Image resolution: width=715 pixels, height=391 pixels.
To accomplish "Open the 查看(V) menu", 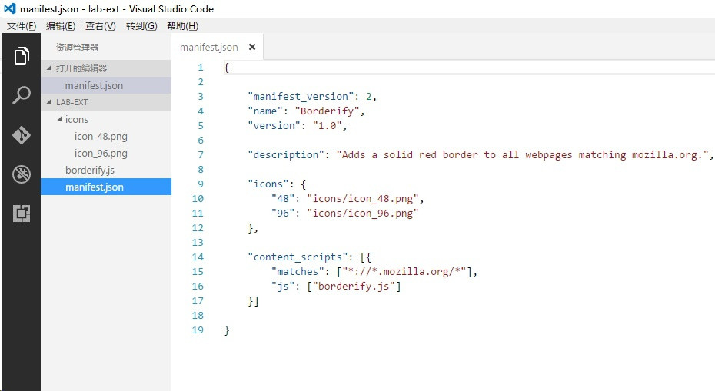I will (x=101, y=26).
